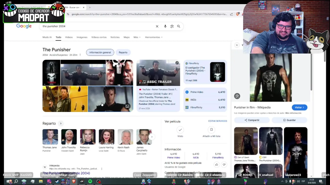The image size is (330, 185).
Task: Expand the Más dropdown in search tabs
Action: (137, 37)
